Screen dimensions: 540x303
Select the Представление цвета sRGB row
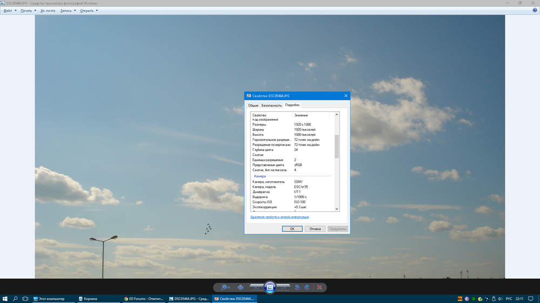[292, 165]
